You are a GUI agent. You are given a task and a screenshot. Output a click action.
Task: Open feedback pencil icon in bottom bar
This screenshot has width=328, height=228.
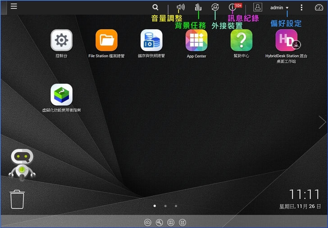182,222
